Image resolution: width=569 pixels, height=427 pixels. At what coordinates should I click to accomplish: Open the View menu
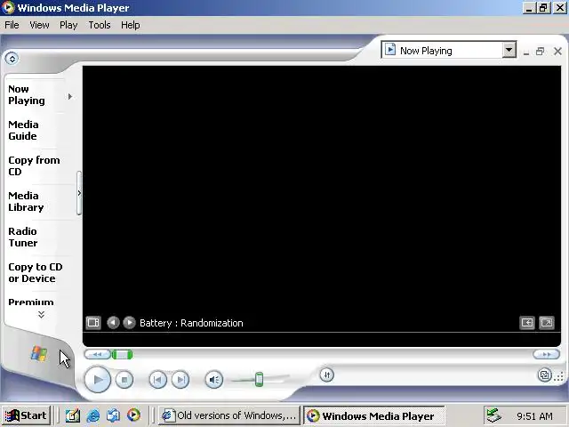tap(39, 25)
